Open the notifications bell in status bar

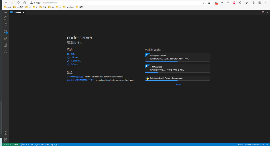(267, 145)
